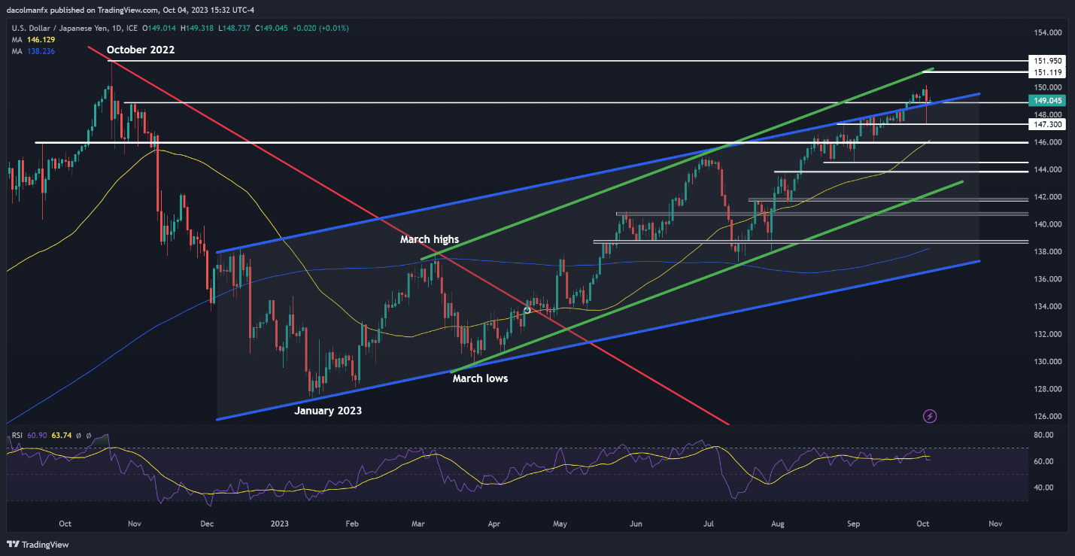Screen dimensions: 1075x556
Task: Click the 151.950 price level label
Action: point(1047,60)
